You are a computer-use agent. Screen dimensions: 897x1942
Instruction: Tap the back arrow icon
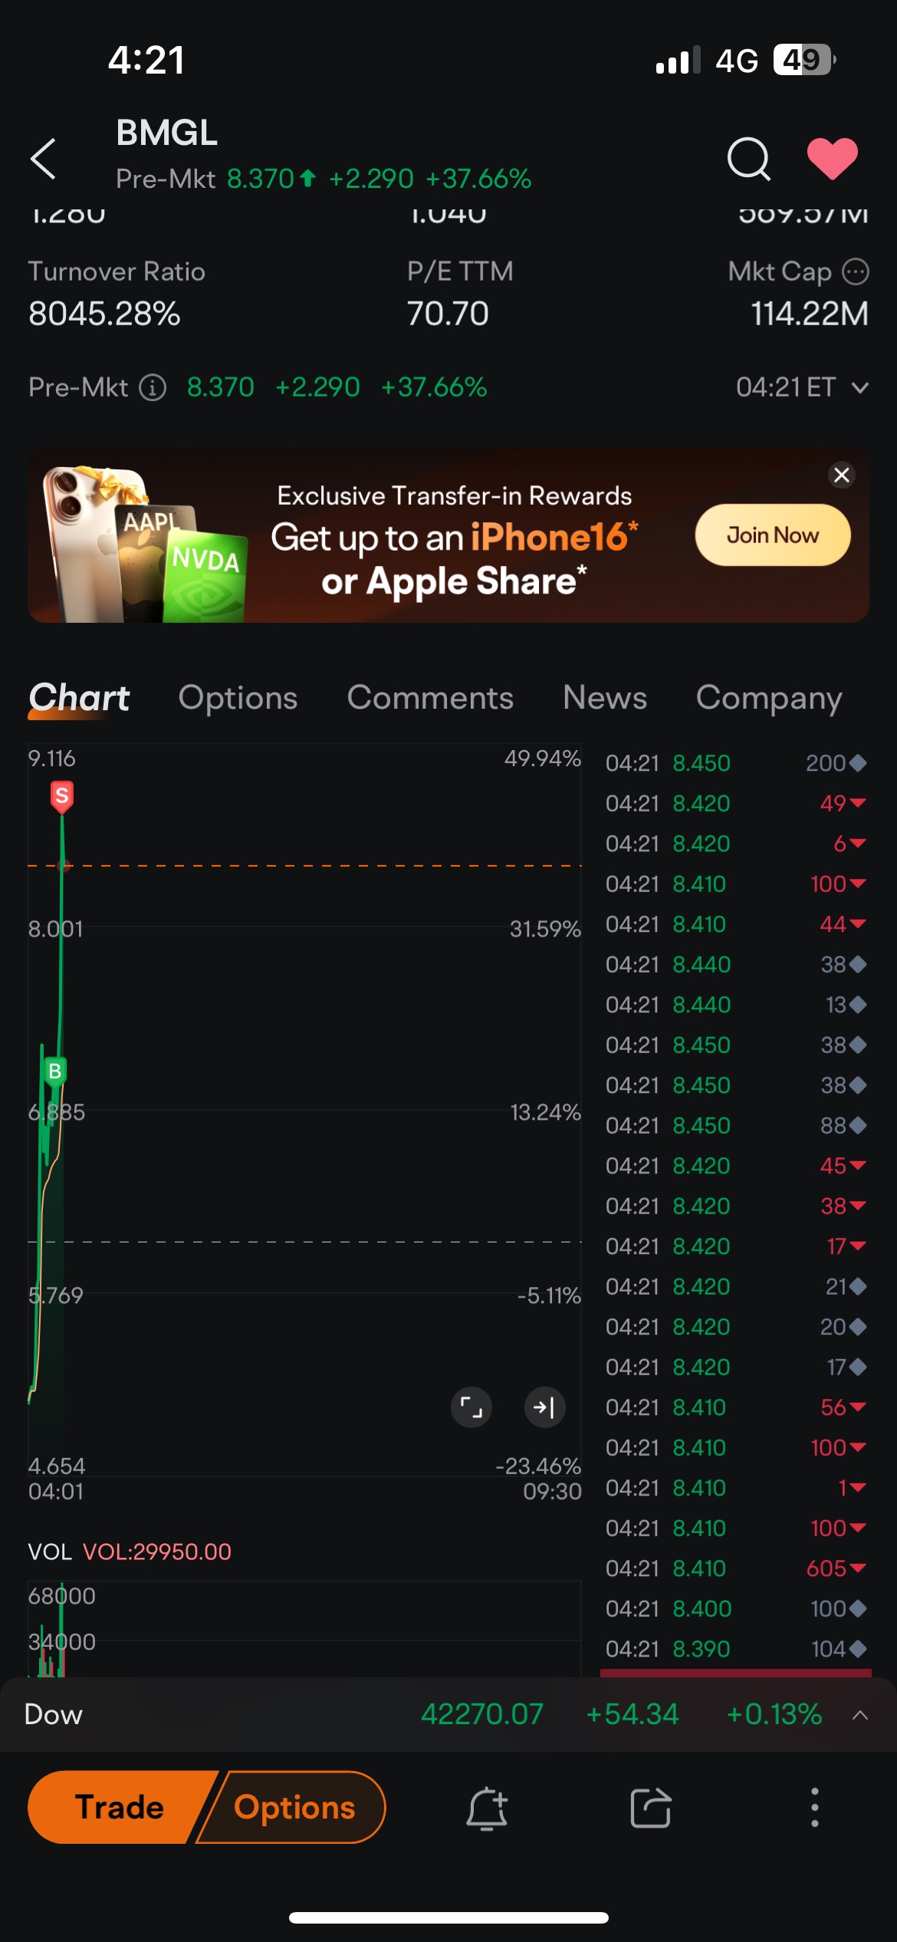pos(44,159)
